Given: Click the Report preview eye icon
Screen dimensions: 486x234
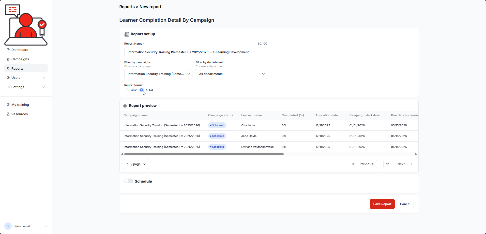Looking at the screenshot, I should click(125, 106).
